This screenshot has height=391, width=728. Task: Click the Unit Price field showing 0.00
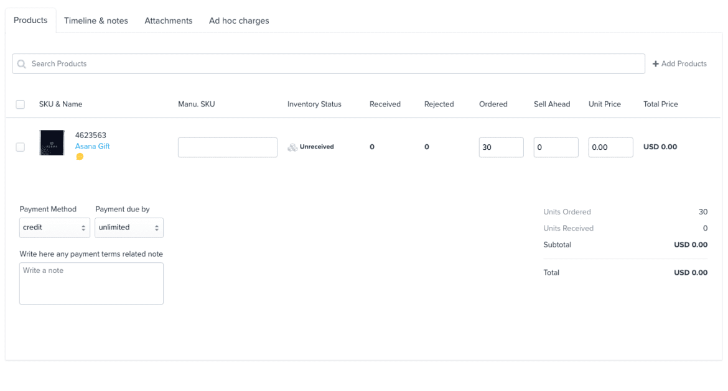point(610,147)
